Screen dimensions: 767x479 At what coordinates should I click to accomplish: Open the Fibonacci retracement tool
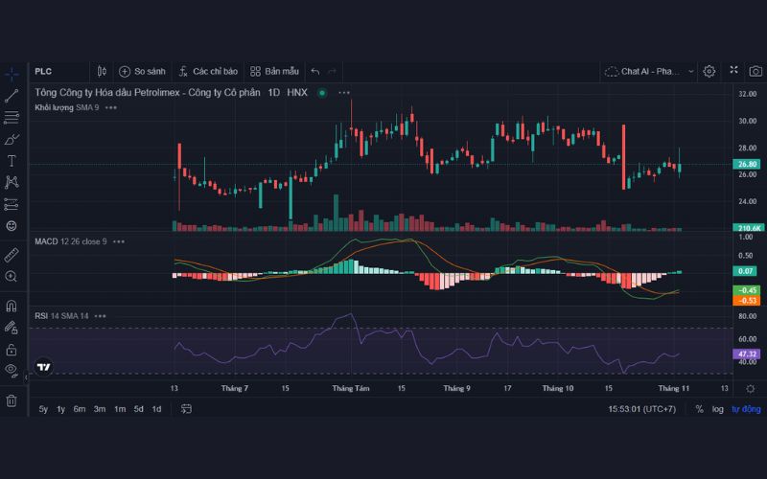point(12,118)
